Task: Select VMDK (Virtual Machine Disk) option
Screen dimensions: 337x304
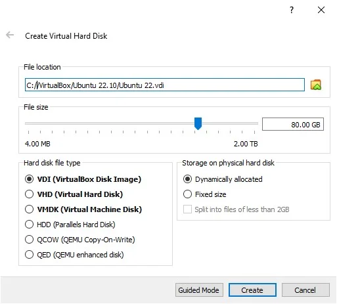Action: click(83, 209)
